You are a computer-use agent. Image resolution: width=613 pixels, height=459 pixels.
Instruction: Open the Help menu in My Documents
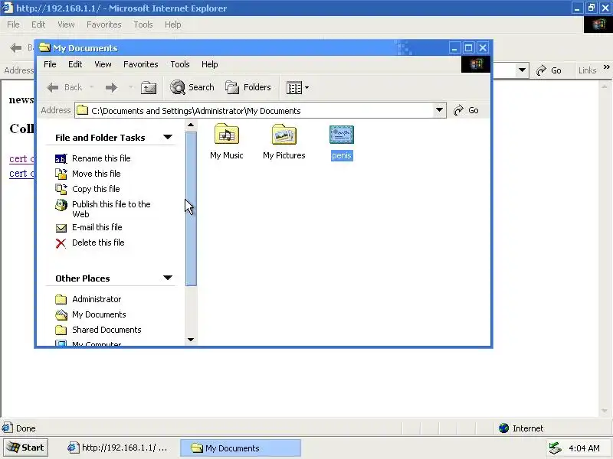tap(209, 64)
